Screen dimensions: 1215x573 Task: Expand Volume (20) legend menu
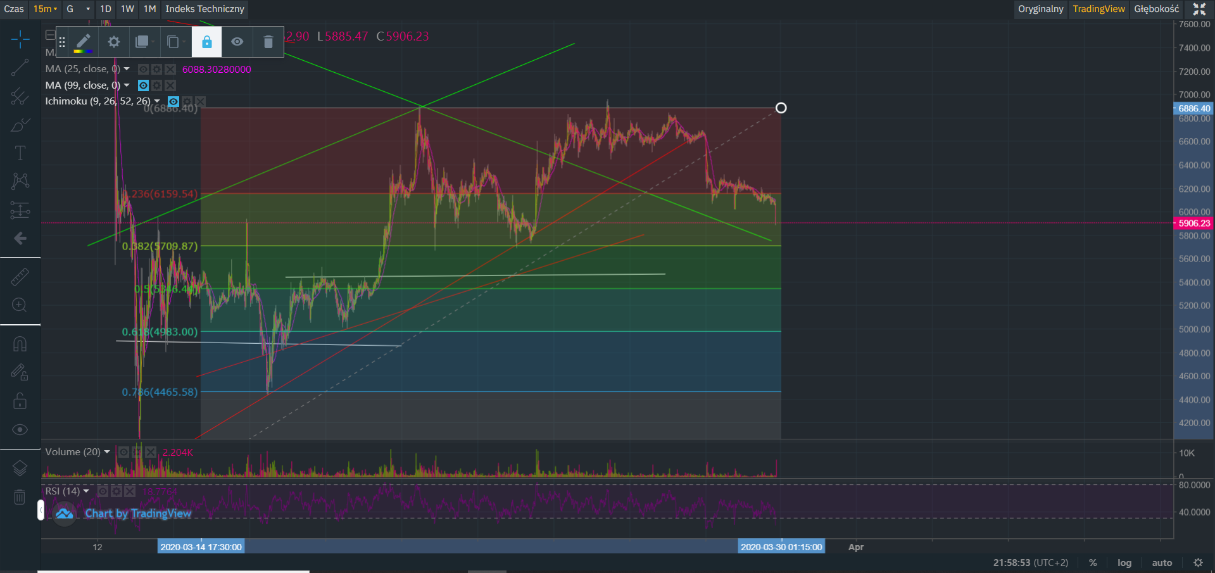(x=107, y=452)
